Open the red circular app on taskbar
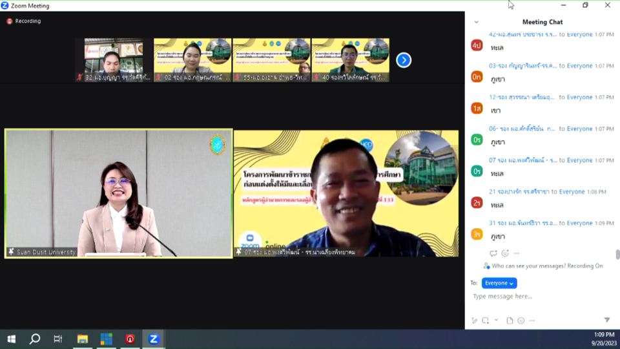Screen dimensions: 620x349 pyautogui.click(x=130, y=339)
